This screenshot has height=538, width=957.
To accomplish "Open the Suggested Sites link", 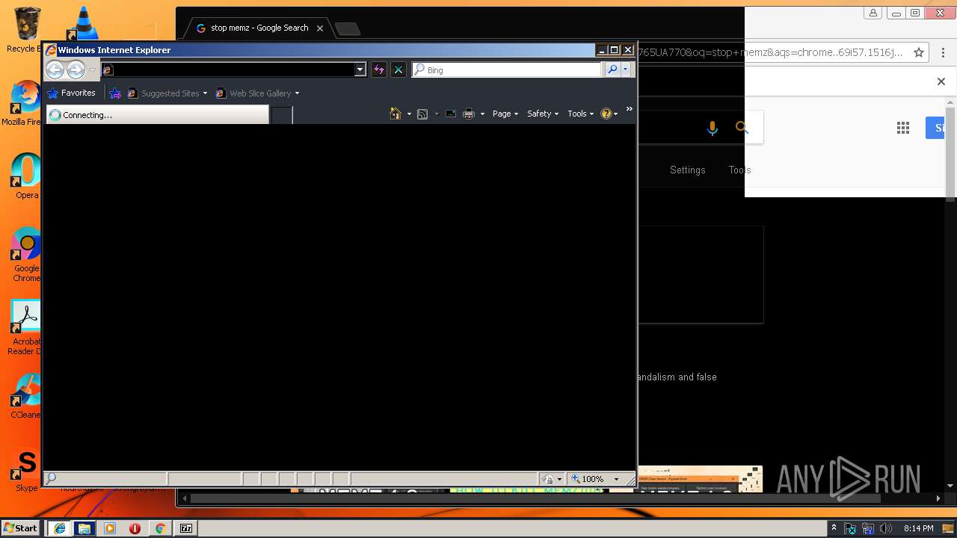I will tap(167, 93).
